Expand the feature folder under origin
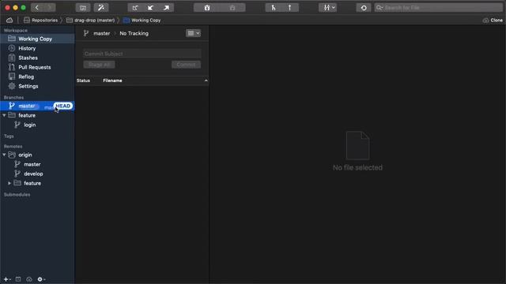This screenshot has width=506, height=284. point(9,183)
